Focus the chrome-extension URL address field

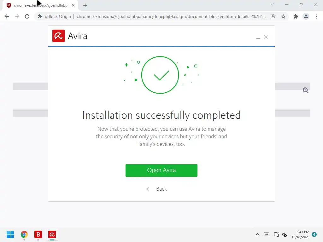coord(171,16)
